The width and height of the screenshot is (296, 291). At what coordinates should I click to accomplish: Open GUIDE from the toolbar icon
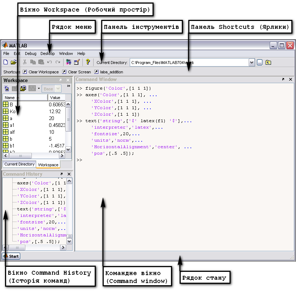(x=77, y=62)
